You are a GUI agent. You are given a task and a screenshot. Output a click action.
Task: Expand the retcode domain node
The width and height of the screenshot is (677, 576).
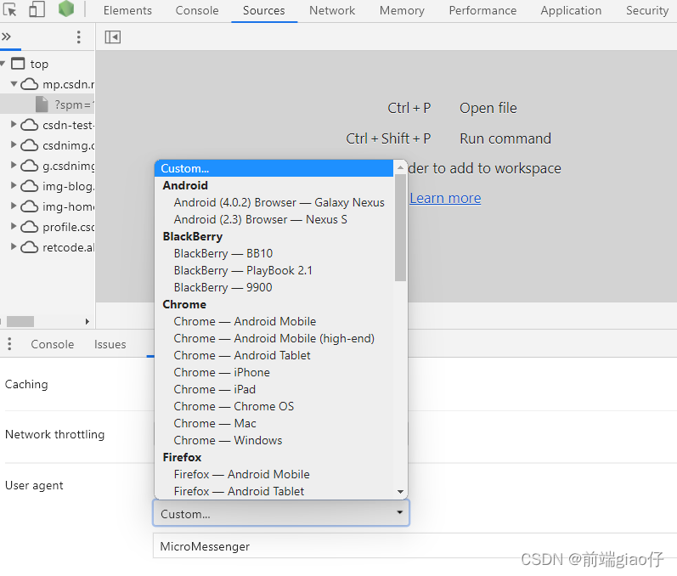(14, 246)
